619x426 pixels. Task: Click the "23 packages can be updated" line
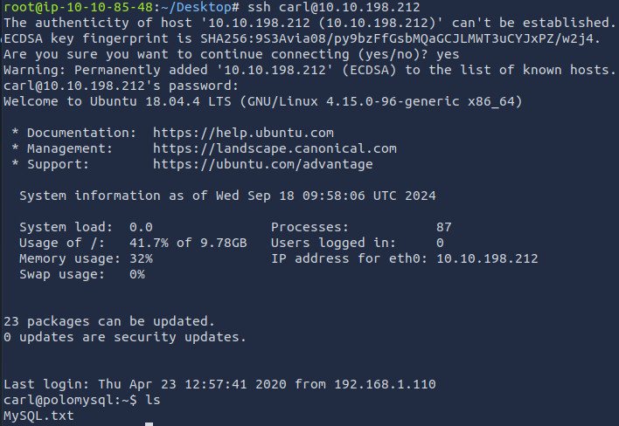pos(109,321)
